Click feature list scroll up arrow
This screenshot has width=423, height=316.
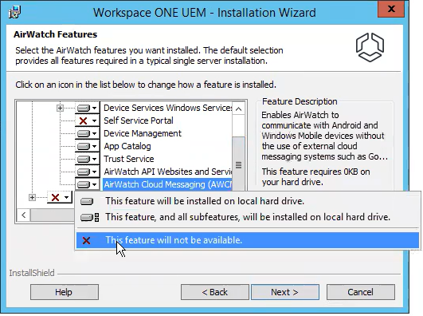tap(238, 109)
